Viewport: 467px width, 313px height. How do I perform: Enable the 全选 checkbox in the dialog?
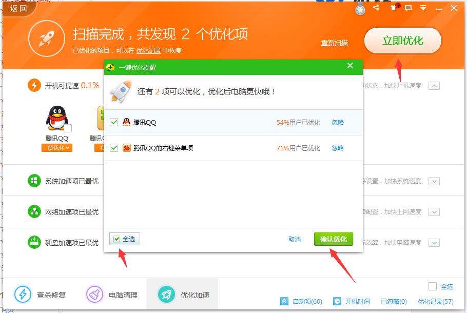118,240
